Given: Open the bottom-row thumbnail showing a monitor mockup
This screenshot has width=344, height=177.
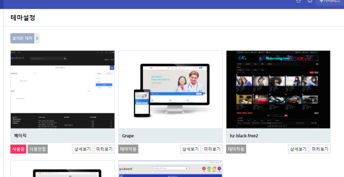Looking at the screenshot, I should pos(63,169).
